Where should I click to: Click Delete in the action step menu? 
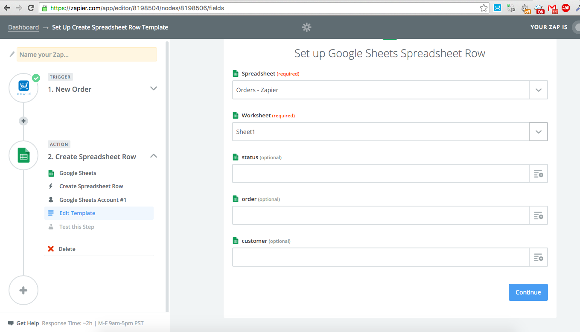click(x=67, y=249)
